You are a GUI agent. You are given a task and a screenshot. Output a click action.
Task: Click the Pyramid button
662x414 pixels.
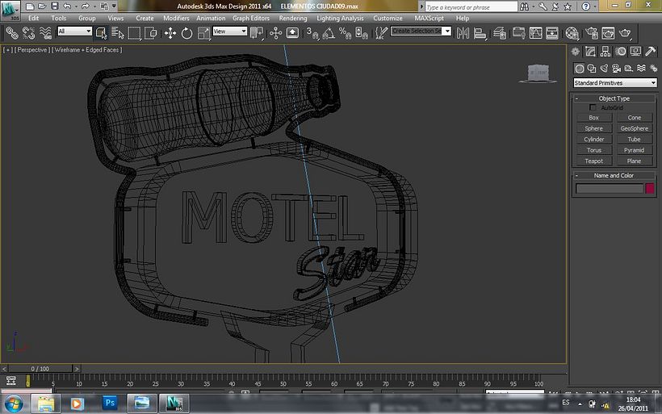pyautogui.click(x=634, y=150)
